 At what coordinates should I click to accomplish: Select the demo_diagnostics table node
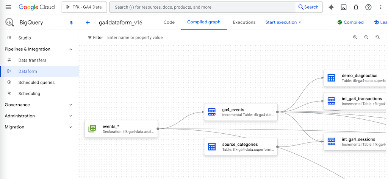pyautogui.click(x=355, y=78)
